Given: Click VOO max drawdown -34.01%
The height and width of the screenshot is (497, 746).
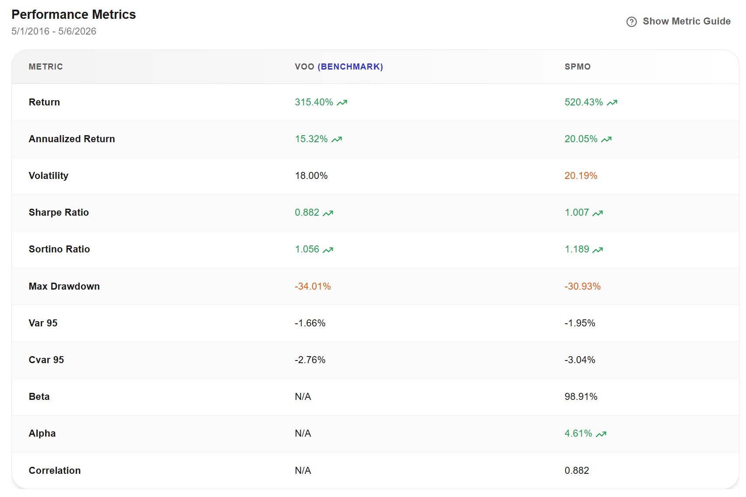Looking at the screenshot, I should pyautogui.click(x=313, y=286).
